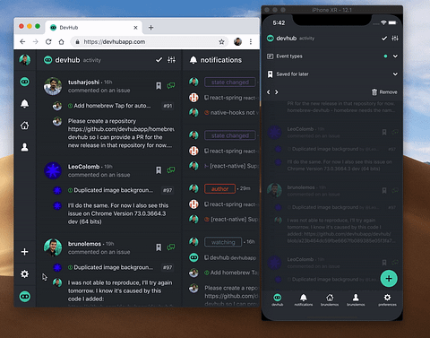Switch to notifications tab on phone
Image resolution: width=430 pixels, height=338 pixels.
pos(304,299)
